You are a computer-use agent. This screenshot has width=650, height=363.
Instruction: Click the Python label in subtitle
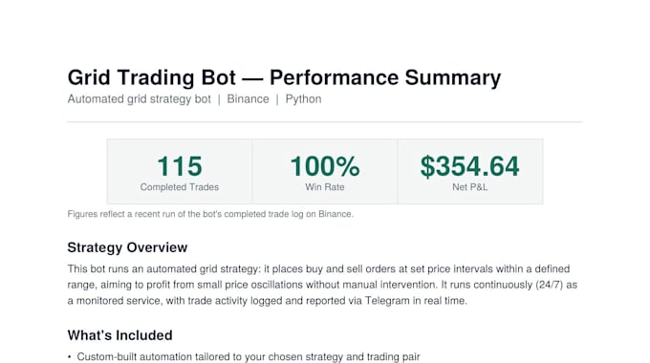tap(303, 99)
